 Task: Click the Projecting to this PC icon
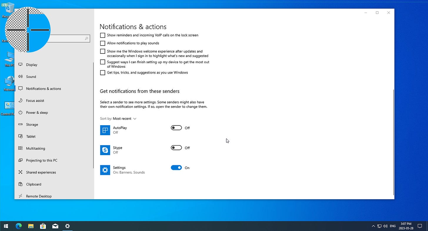pos(20,160)
